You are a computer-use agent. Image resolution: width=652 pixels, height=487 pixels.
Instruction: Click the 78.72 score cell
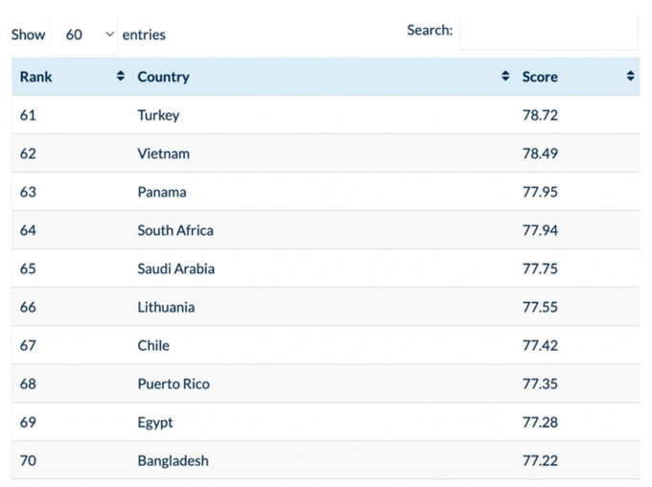(577, 115)
